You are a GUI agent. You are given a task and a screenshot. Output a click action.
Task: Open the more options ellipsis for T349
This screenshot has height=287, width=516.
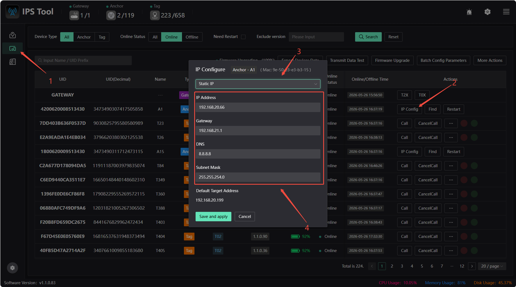[451, 180]
